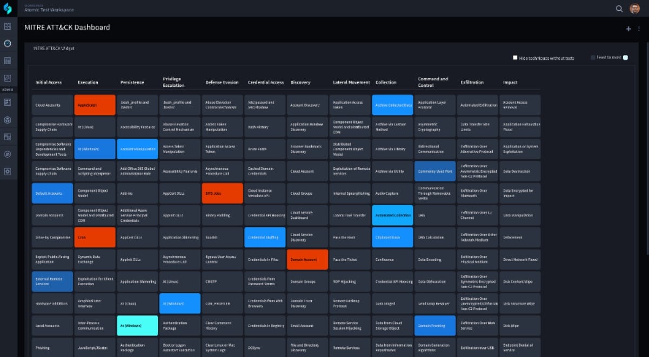Screen dimensions: 649x357
Task: Open the Account Access Removal tile
Action: pyautogui.click(x=520, y=105)
